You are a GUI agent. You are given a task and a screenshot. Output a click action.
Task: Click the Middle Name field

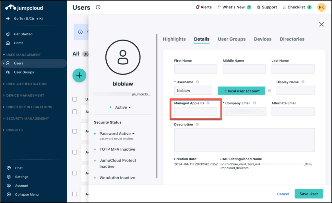[244, 69]
